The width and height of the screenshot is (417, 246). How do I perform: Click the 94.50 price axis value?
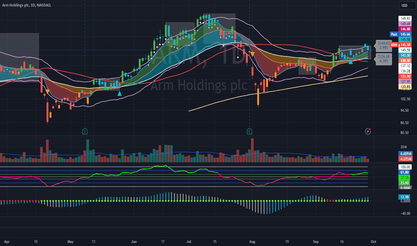[x=405, y=110]
